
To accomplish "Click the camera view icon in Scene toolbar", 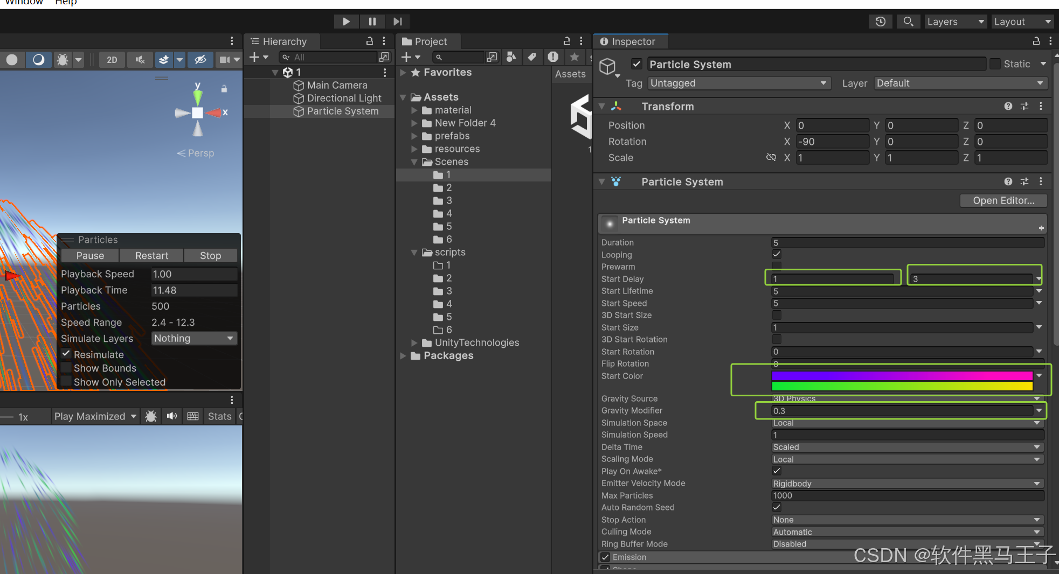I will click(225, 59).
